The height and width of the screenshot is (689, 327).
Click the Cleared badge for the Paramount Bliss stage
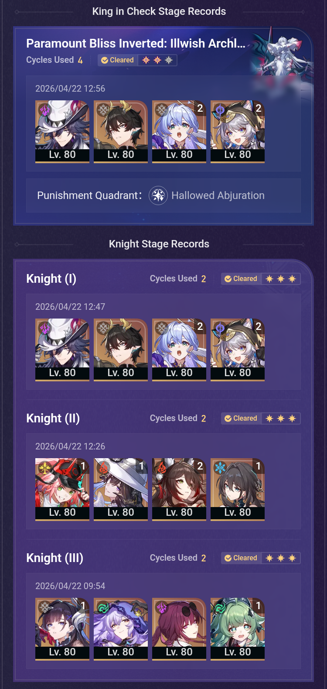pos(118,60)
